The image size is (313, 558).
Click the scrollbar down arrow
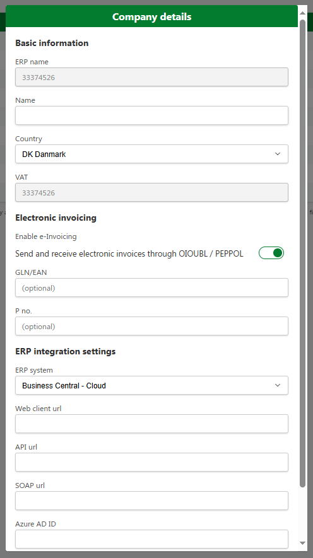click(x=303, y=543)
